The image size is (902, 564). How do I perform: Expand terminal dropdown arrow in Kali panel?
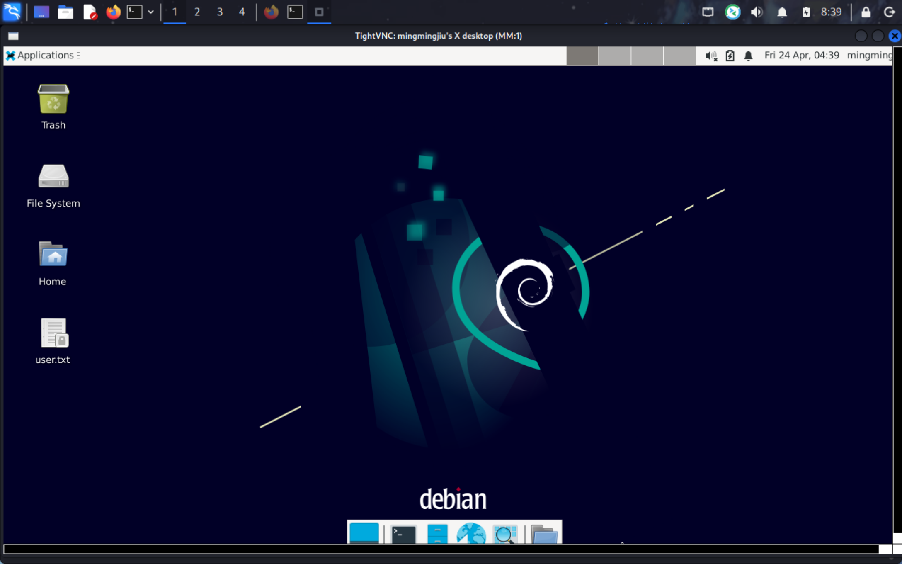coord(151,12)
